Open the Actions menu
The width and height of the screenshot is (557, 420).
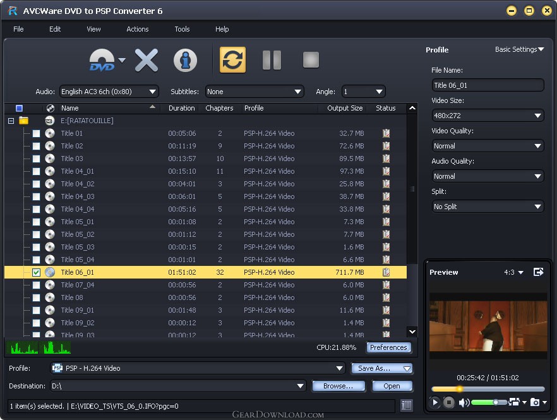click(138, 29)
